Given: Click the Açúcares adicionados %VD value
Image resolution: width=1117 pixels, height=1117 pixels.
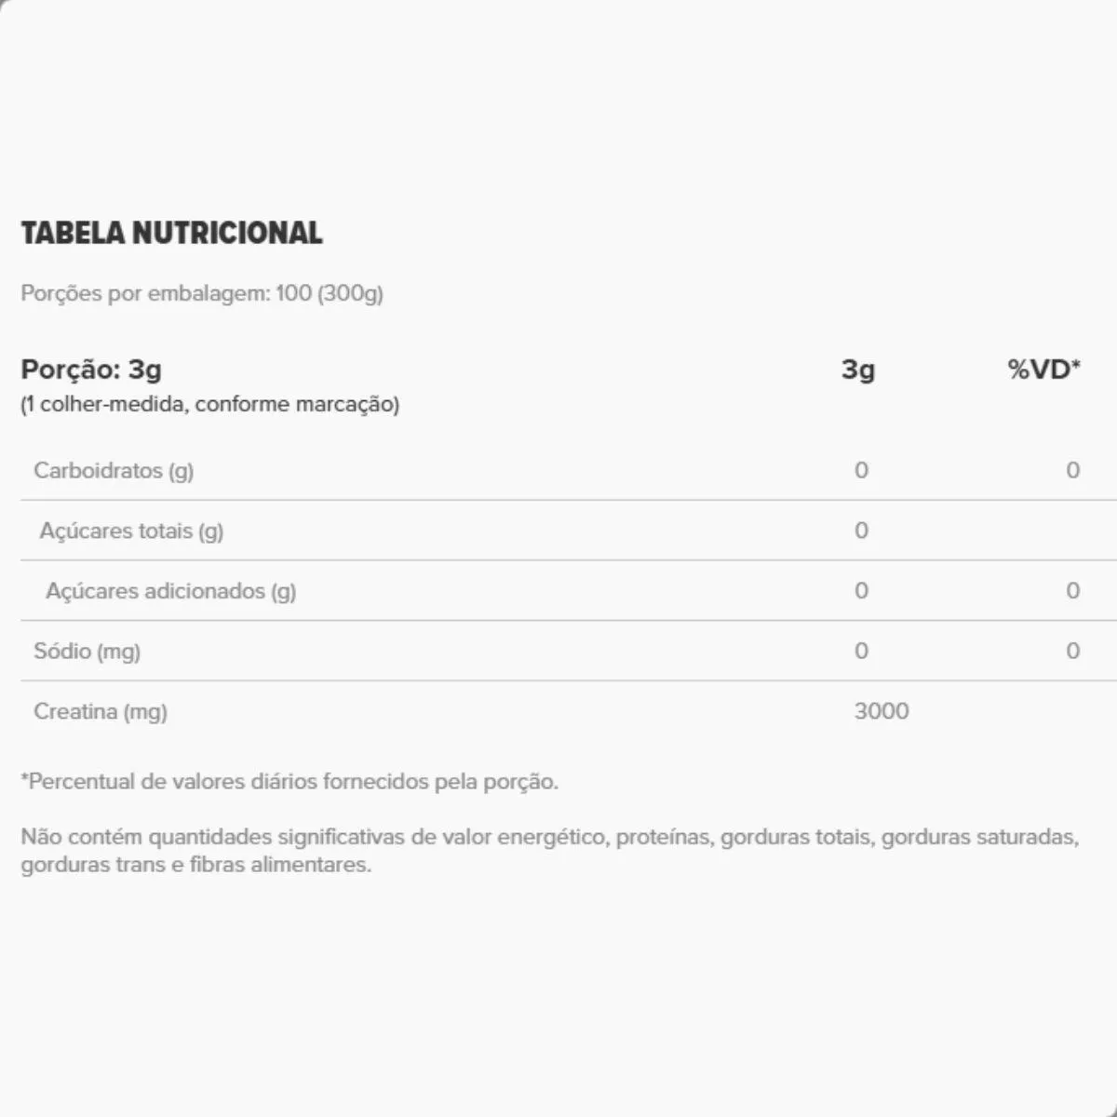Looking at the screenshot, I should (x=1072, y=591).
